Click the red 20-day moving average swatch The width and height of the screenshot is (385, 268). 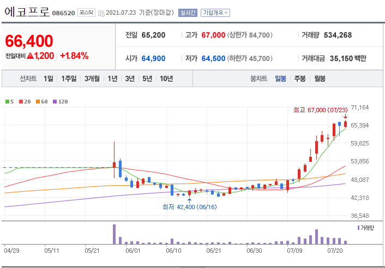coord(21,101)
